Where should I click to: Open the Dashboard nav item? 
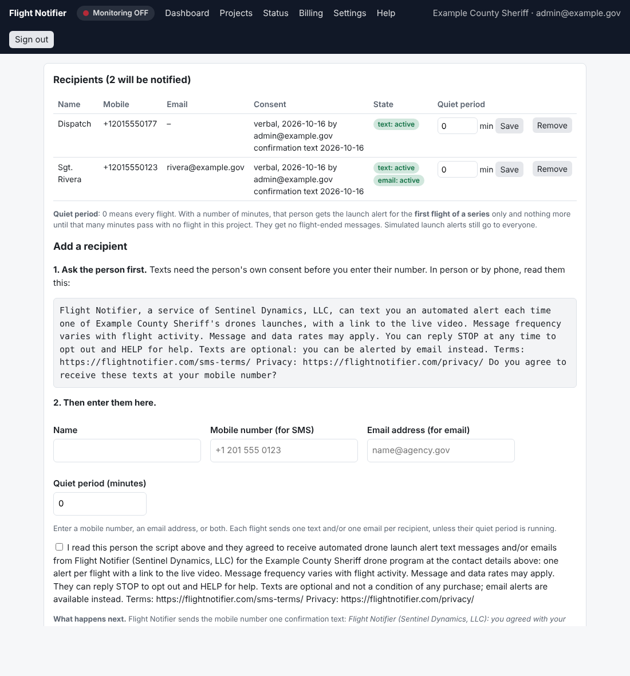[187, 13]
